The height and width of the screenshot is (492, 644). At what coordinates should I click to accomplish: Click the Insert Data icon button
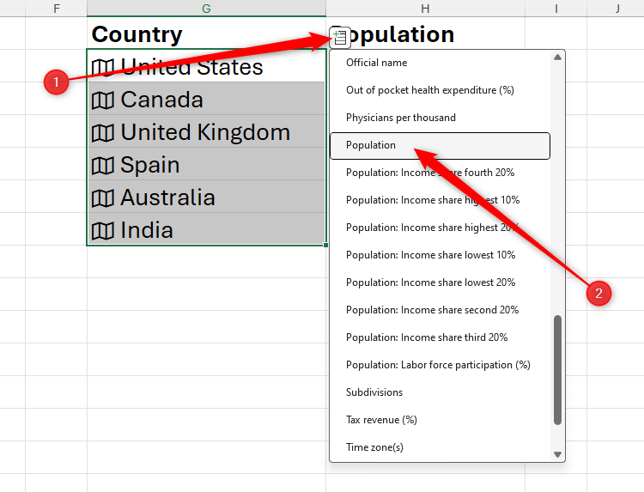[x=340, y=37]
